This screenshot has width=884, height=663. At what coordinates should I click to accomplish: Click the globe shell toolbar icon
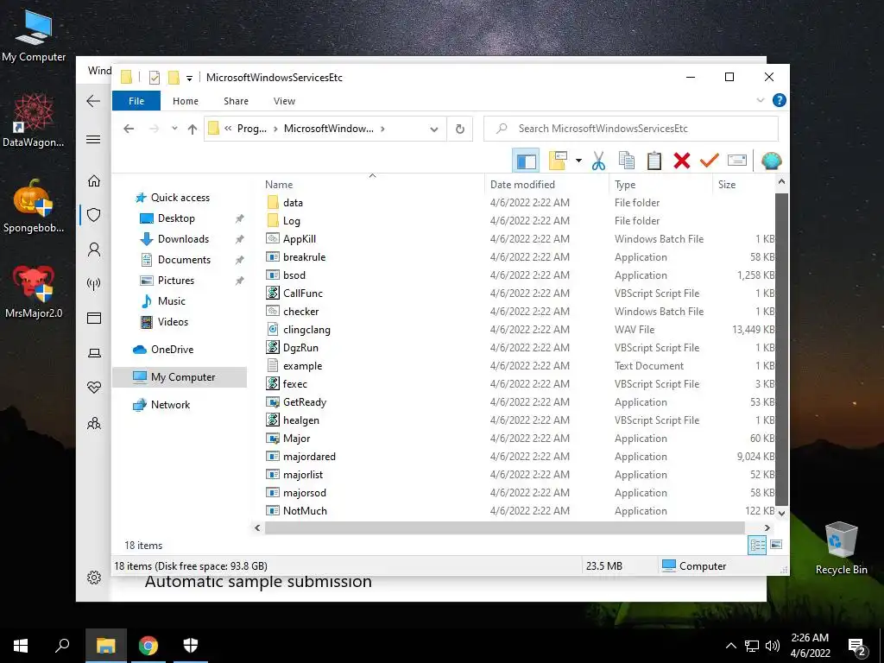click(771, 161)
